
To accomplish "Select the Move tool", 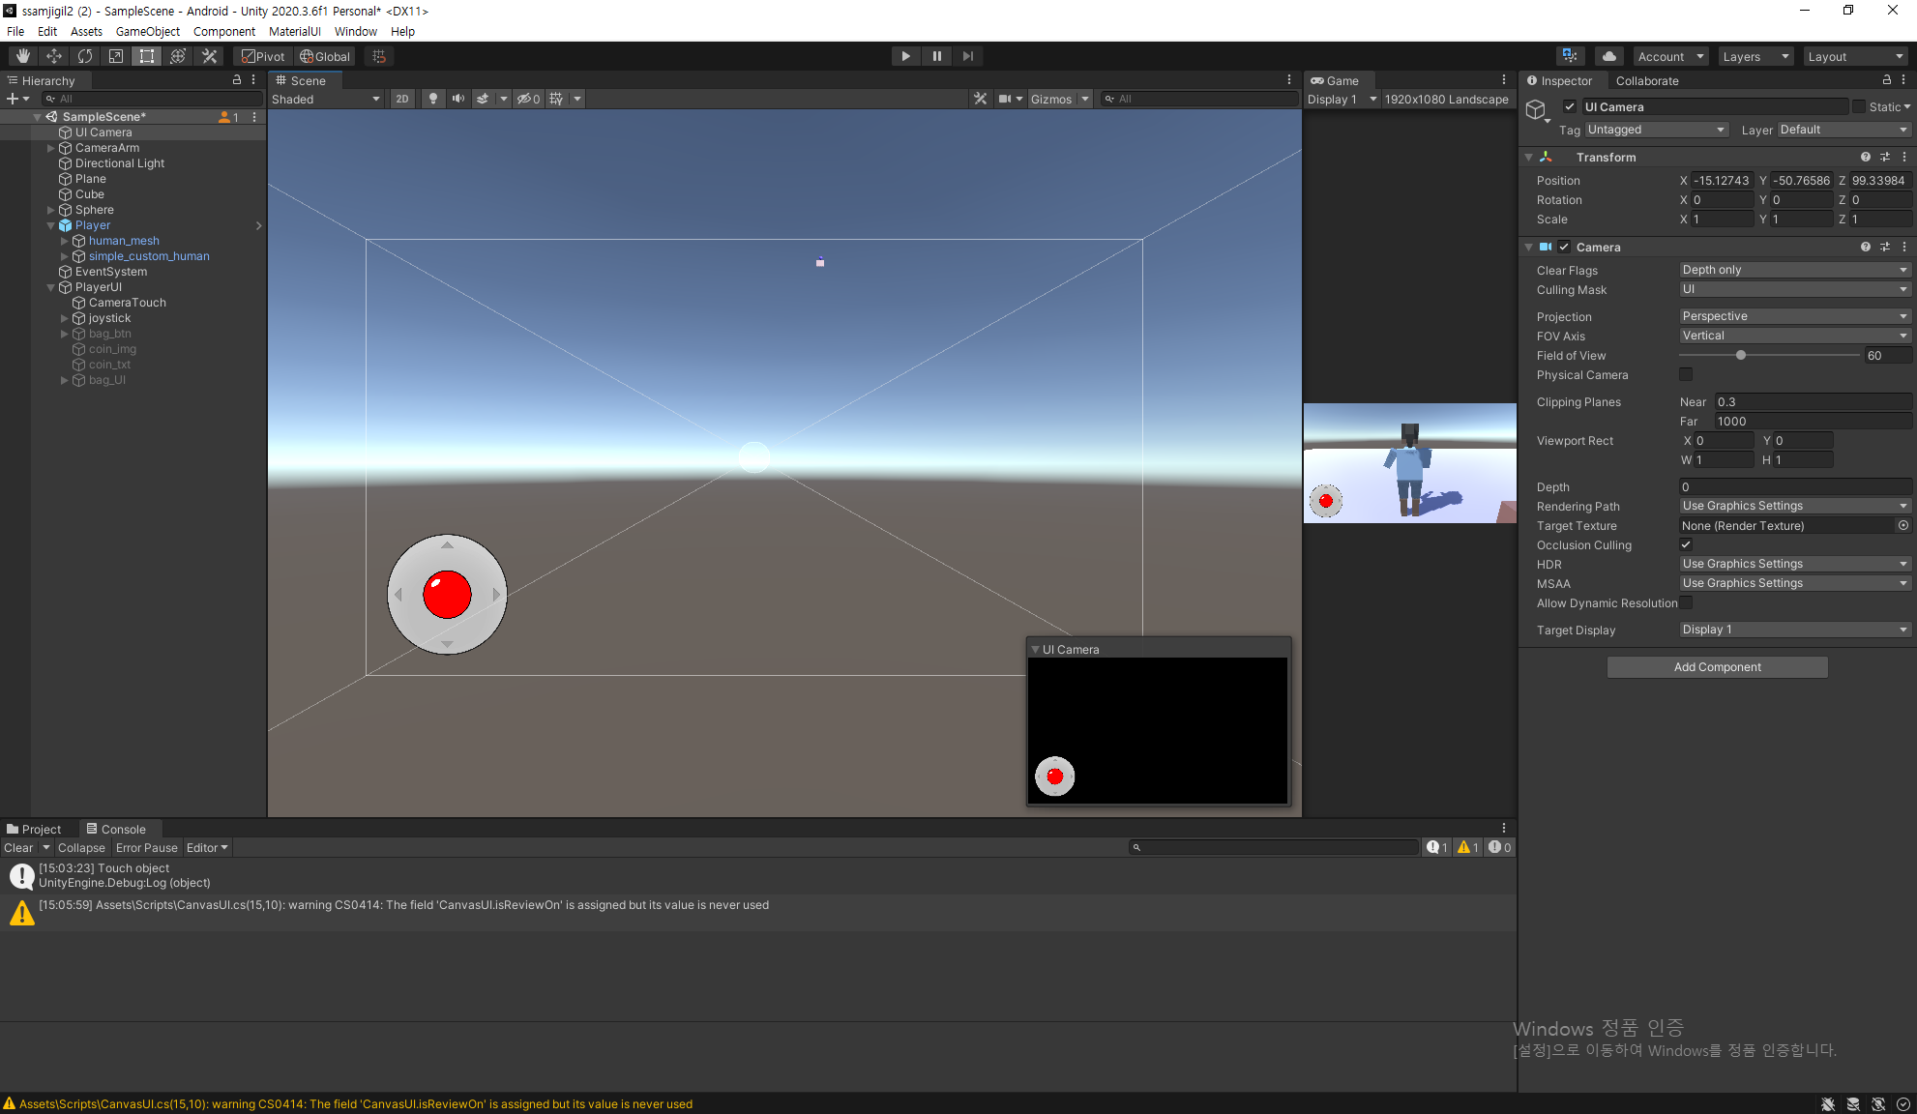I will 54,56.
